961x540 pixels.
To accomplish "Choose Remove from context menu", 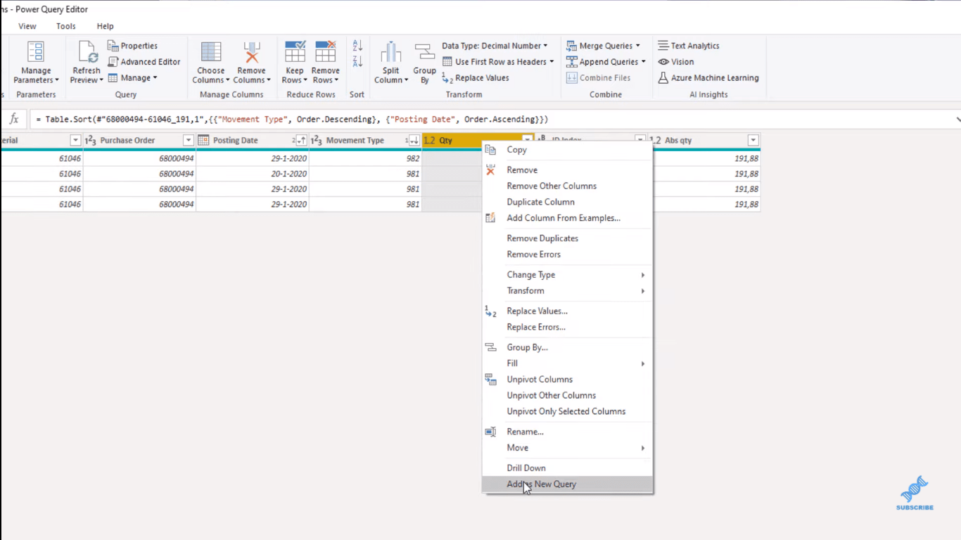I will click(568, 170).
